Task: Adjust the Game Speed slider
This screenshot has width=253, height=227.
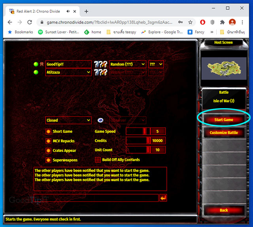Action: (x=138, y=131)
